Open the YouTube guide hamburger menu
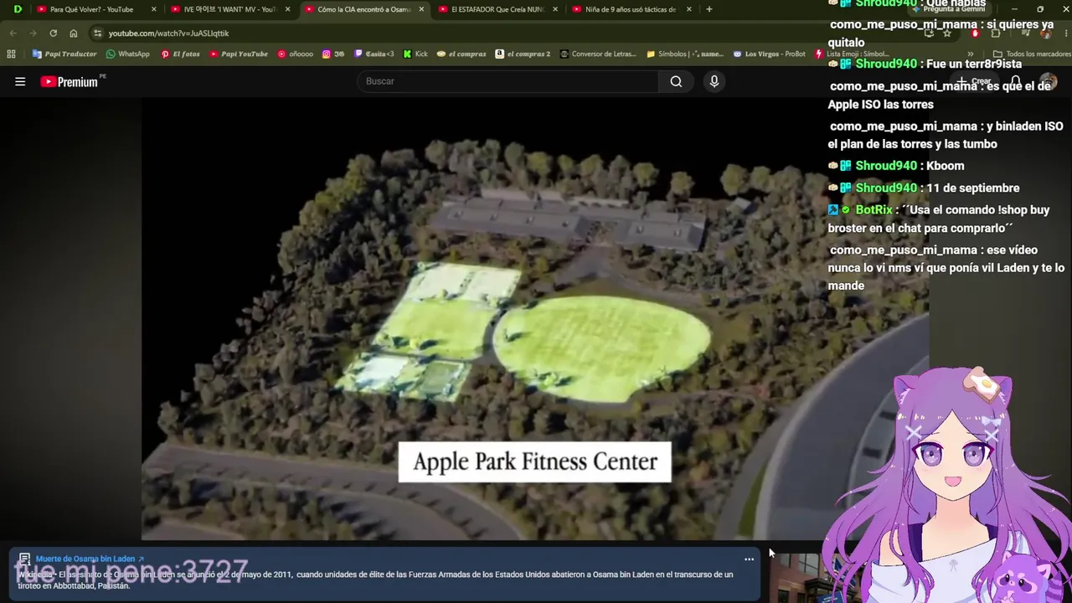Viewport: 1072px width, 603px height. pyautogui.click(x=20, y=81)
